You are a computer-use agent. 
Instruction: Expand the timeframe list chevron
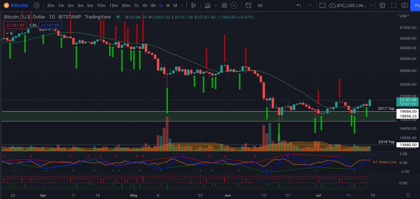(183, 6)
